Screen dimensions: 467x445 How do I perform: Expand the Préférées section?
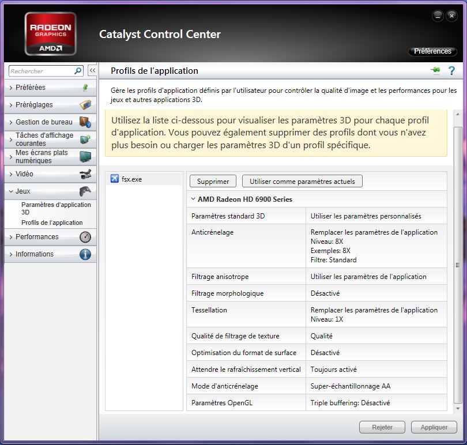(x=50, y=88)
